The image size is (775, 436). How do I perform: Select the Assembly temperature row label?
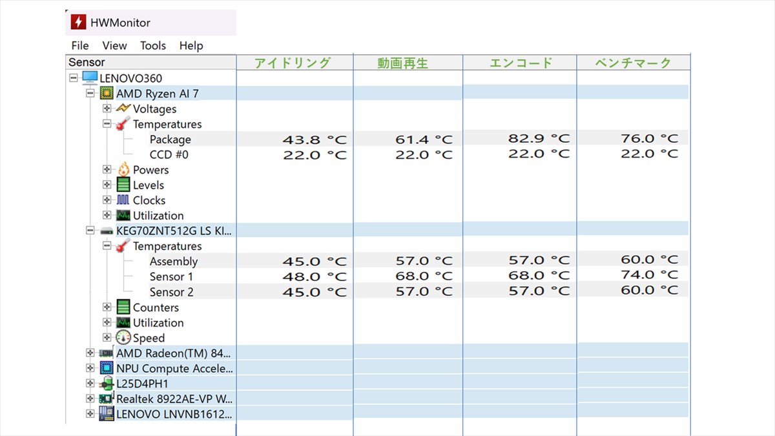pyautogui.click(x=174, y=262)
